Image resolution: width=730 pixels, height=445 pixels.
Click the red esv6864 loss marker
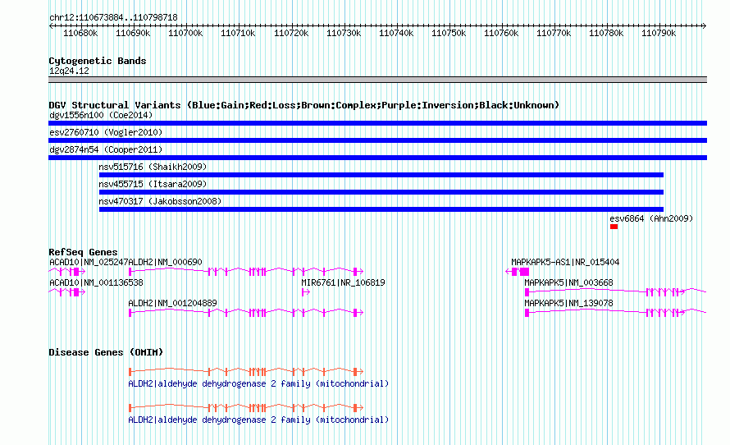(614, 227)
